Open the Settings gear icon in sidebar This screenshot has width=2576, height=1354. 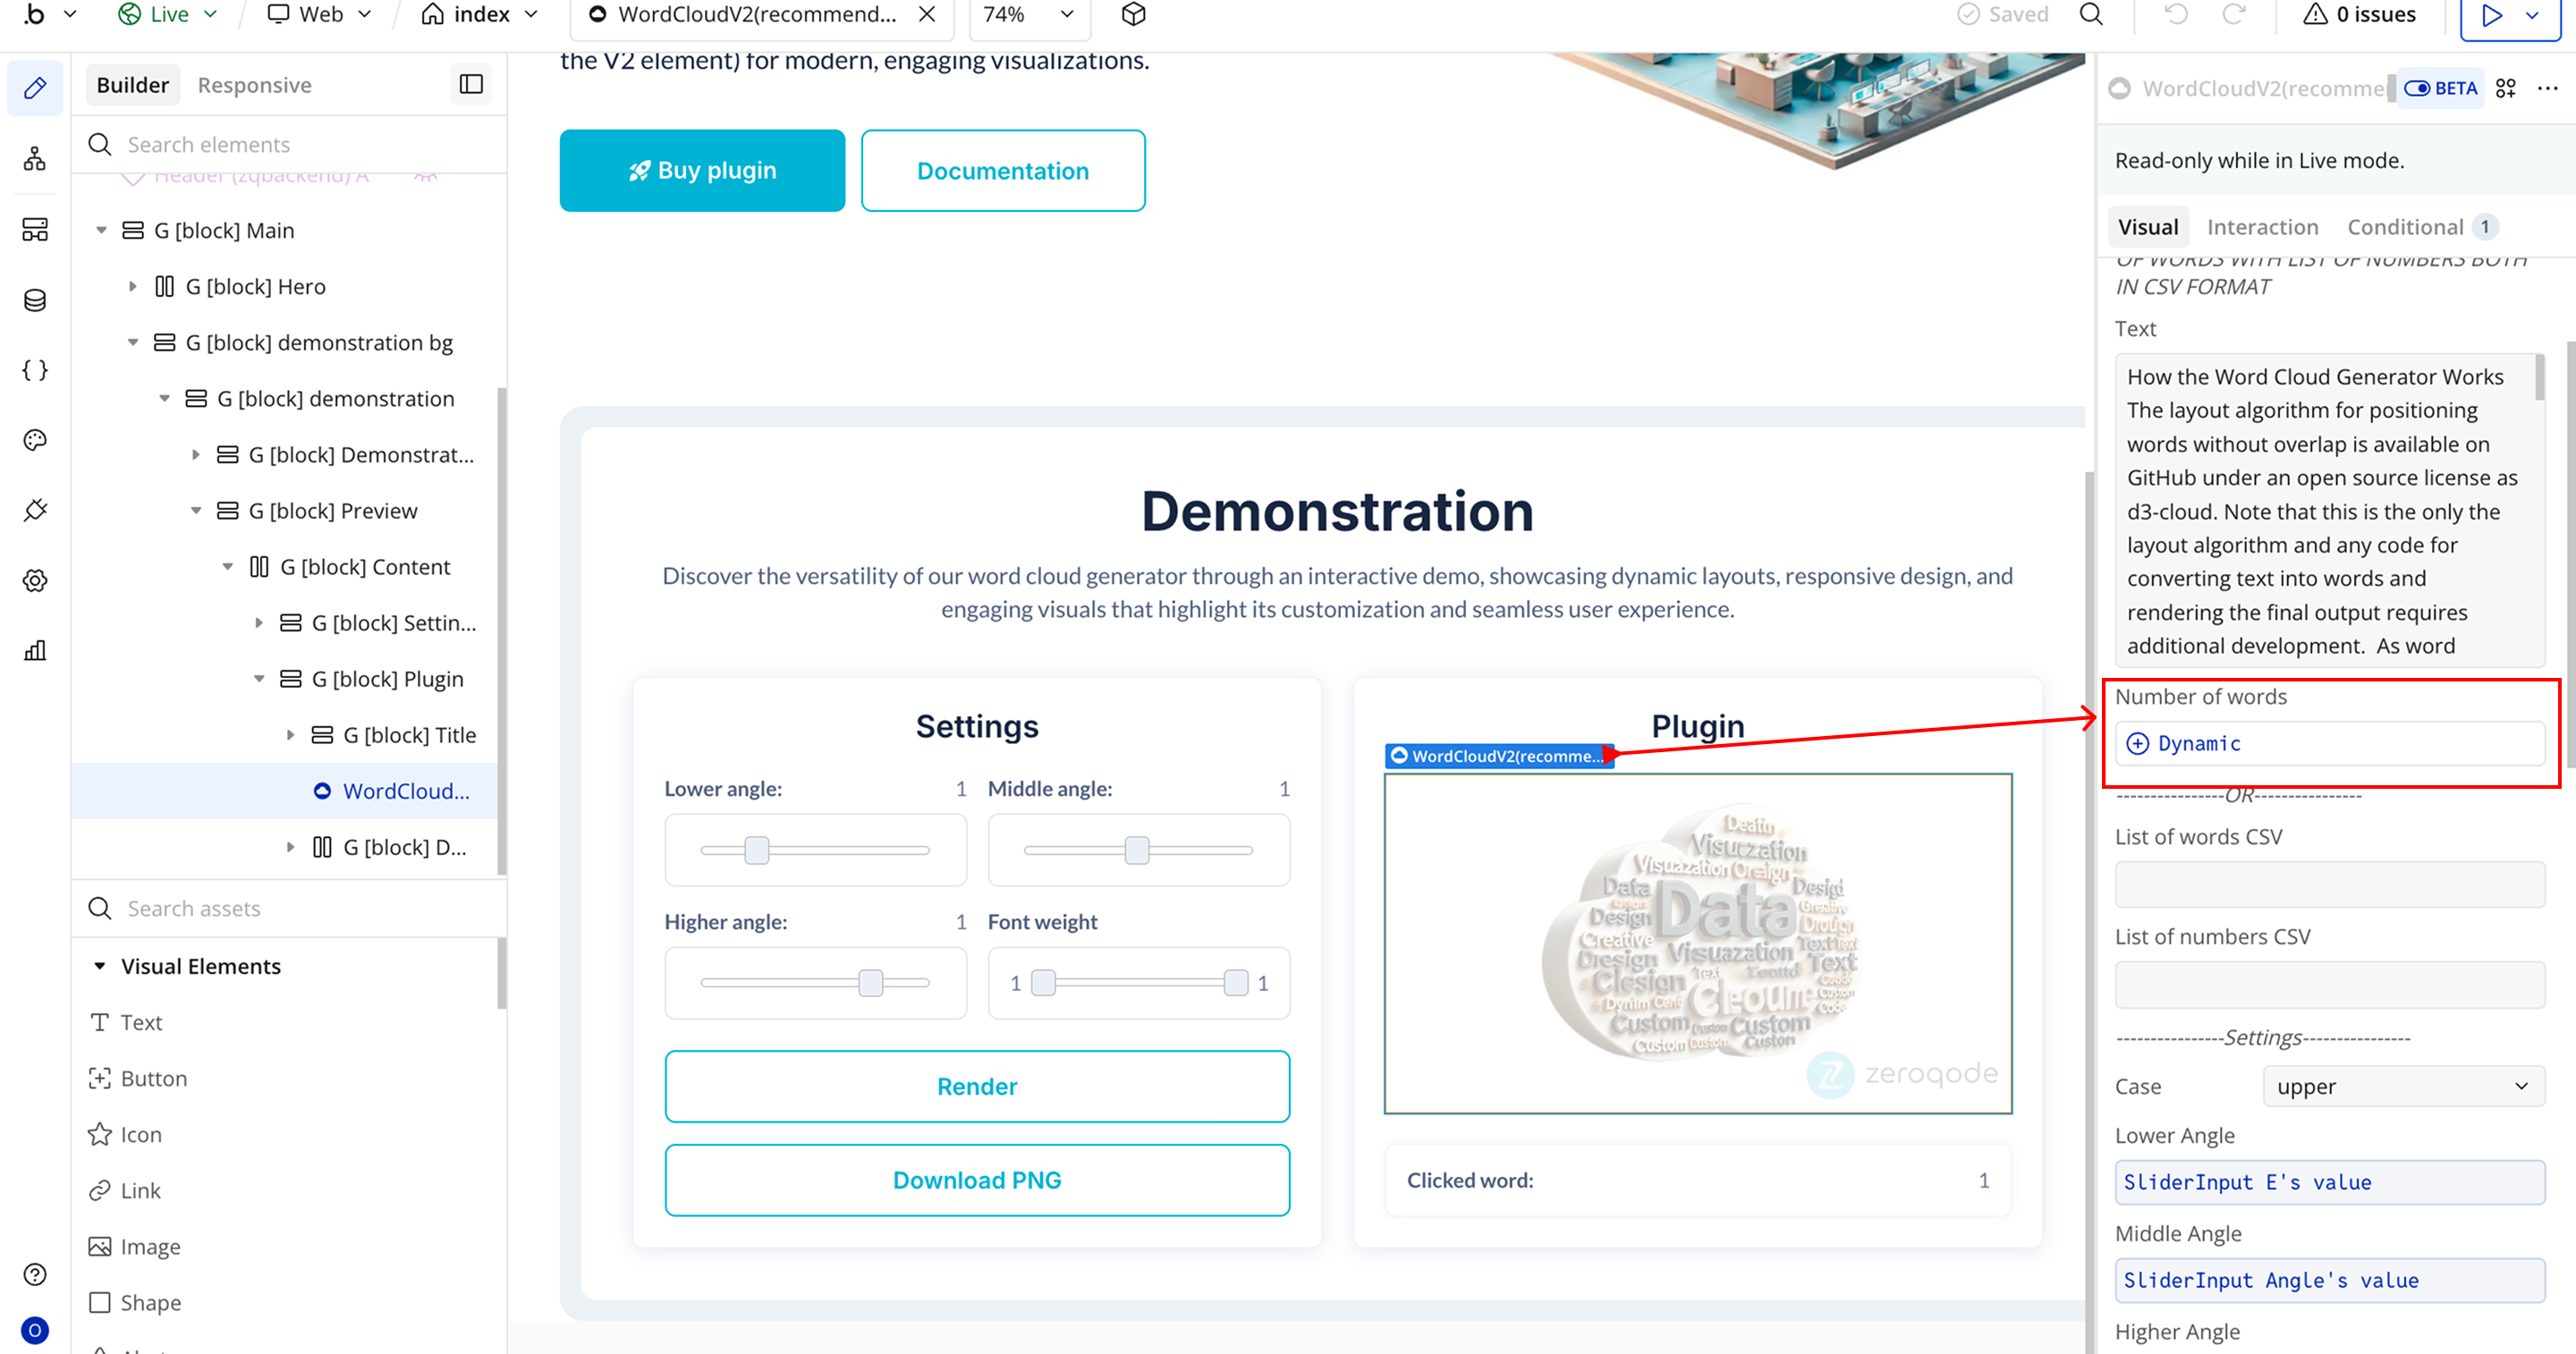click(35, 580)
